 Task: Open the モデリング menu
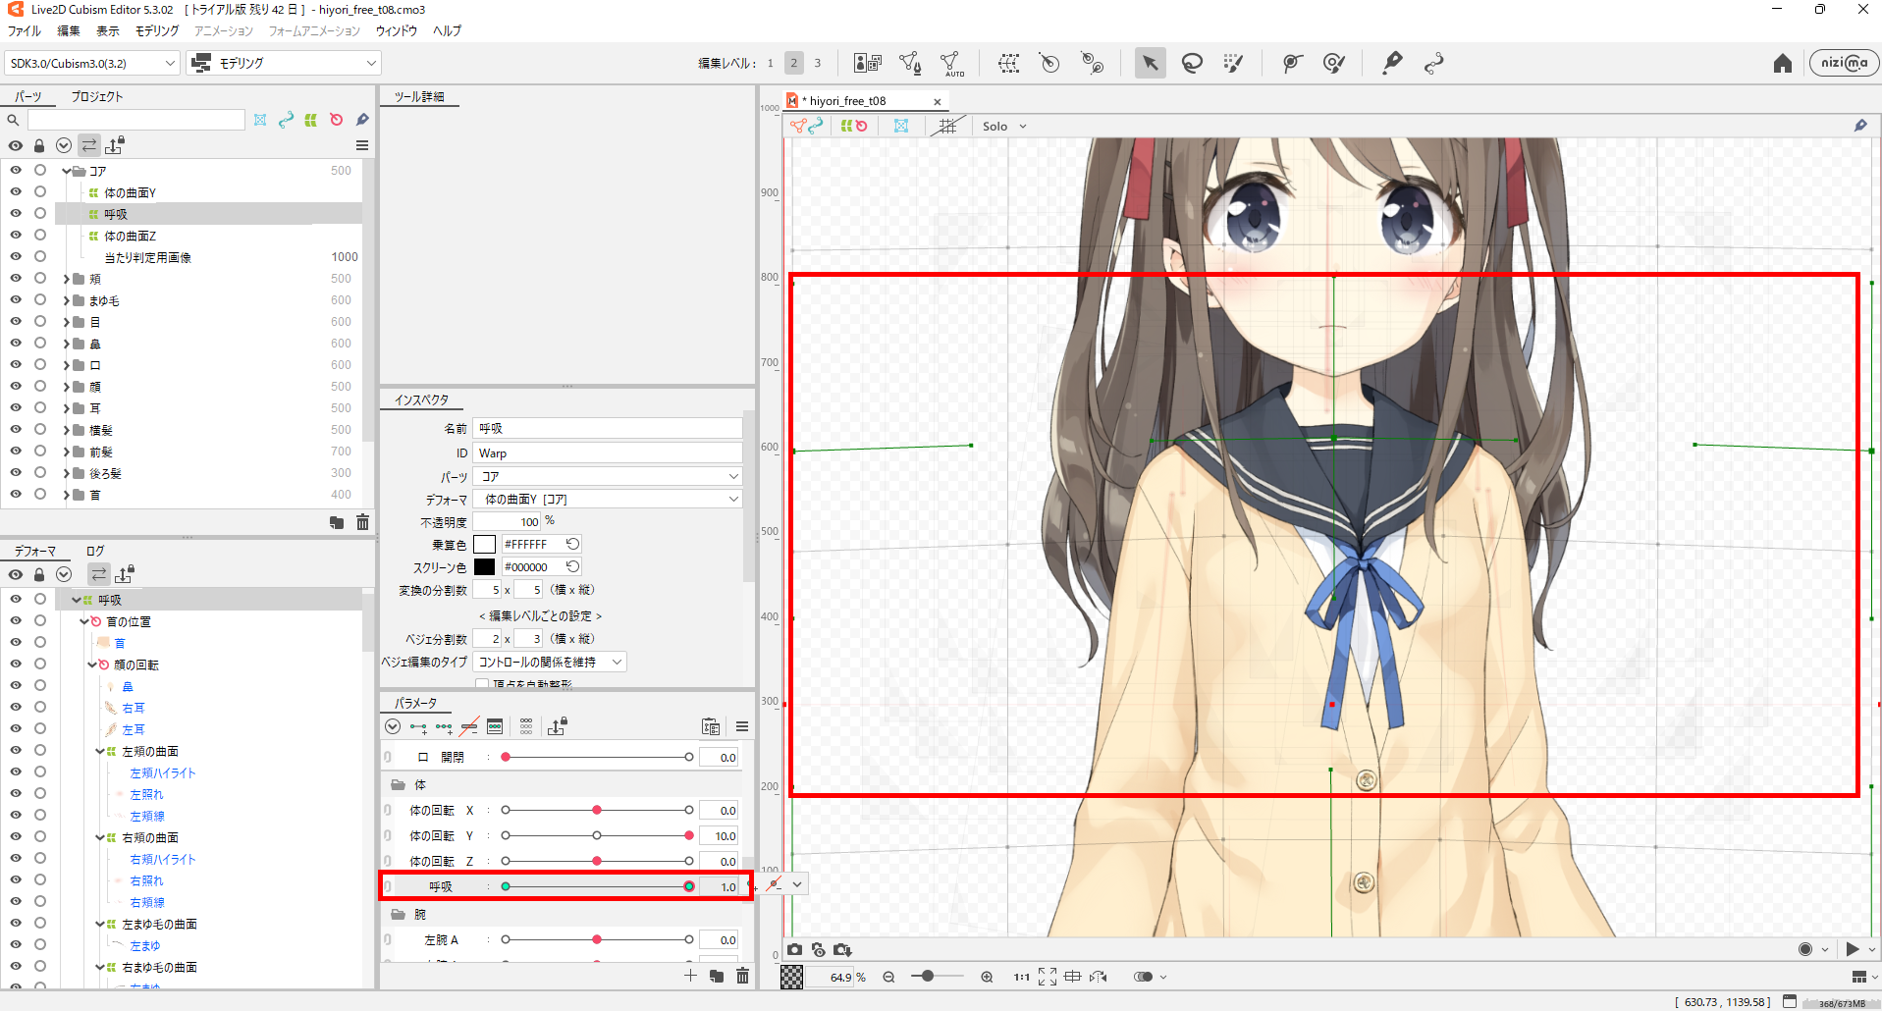pos(157,31)
